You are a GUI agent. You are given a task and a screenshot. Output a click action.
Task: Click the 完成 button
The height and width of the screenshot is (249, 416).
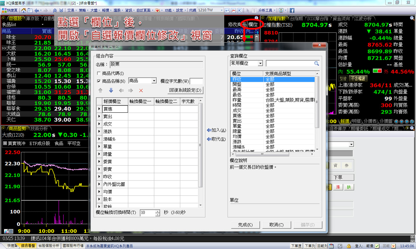(x=245, y=225)
